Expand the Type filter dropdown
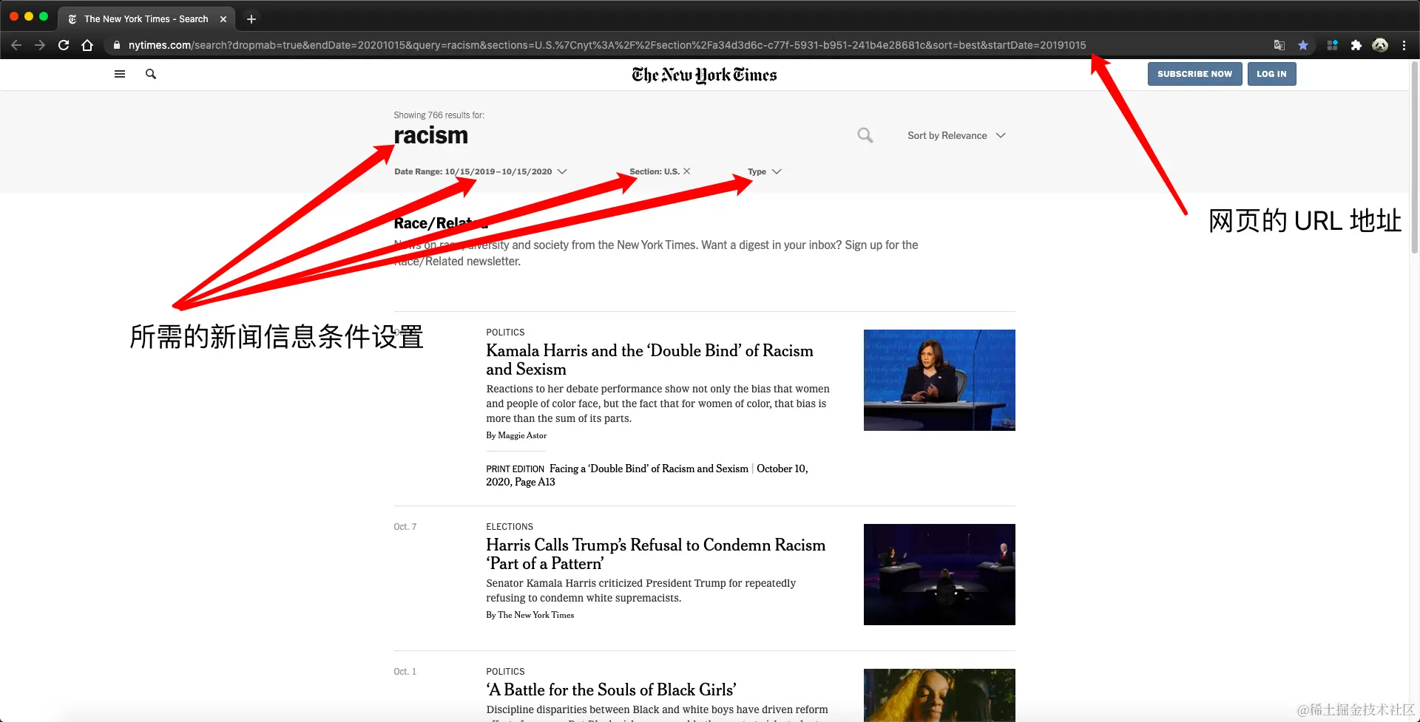This screenshot has height=722, width=1420. (x=764, y=171)
